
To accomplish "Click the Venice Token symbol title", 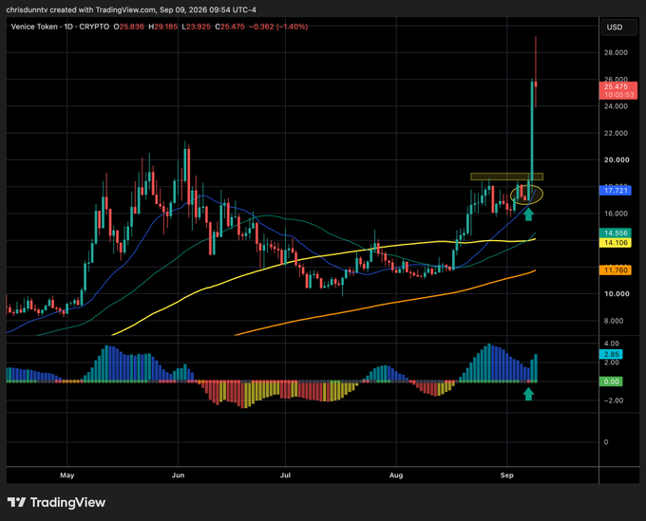I will coord(34,27).
